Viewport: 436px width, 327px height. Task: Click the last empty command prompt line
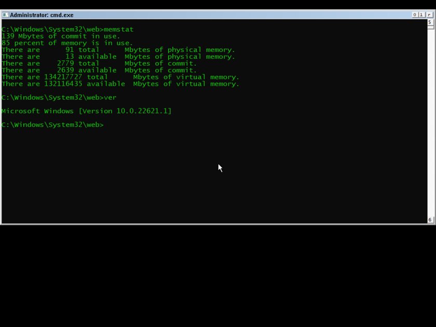tap(52, 125)
